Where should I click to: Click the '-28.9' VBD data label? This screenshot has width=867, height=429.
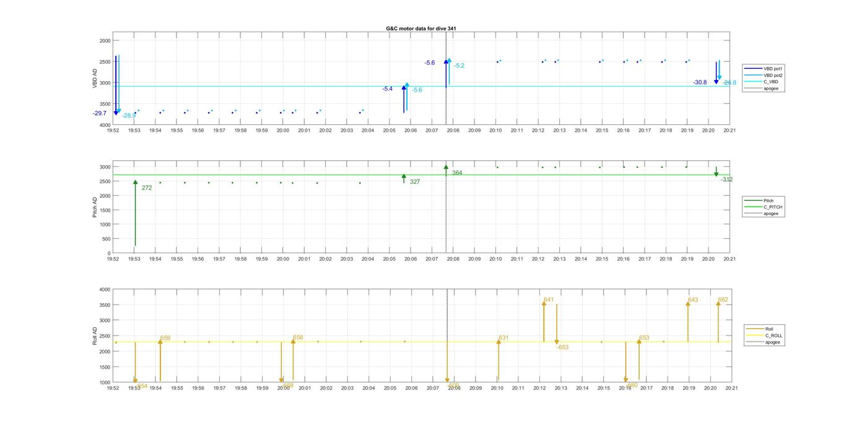point(129,116)
